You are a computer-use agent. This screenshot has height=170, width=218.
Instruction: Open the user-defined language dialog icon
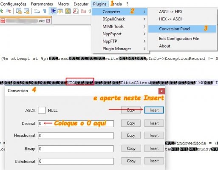coord(60,11)
